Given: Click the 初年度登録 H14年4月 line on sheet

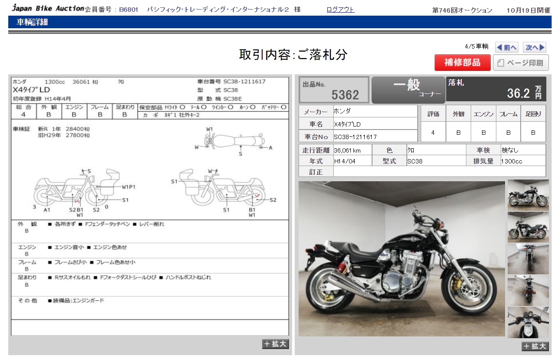Looking at the screenshot, I should tap(42, 99).
